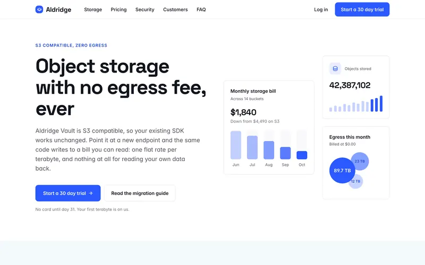Click header Start a 30 day trial button
This screenshot has width=425, height=265.
click(x=362, y=10)
